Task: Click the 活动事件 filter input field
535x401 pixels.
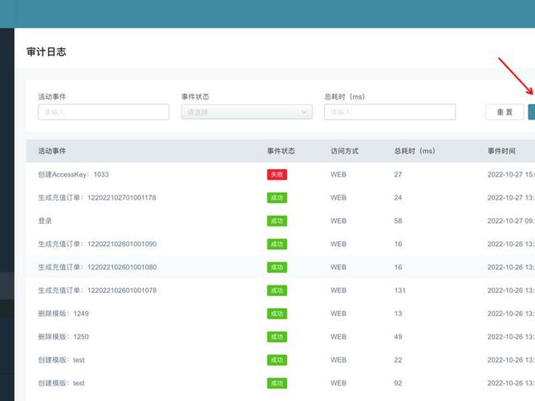Action: point(104,112)
